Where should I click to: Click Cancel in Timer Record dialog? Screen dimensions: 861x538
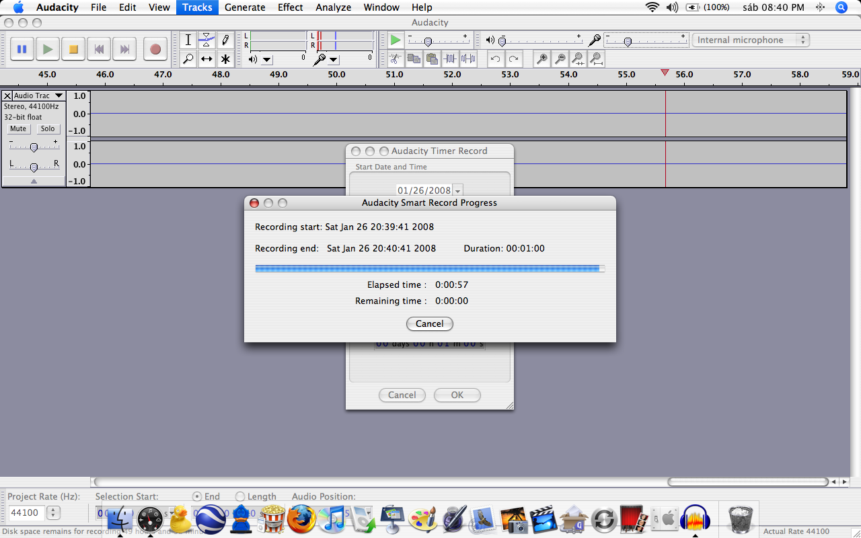[402, 395]
